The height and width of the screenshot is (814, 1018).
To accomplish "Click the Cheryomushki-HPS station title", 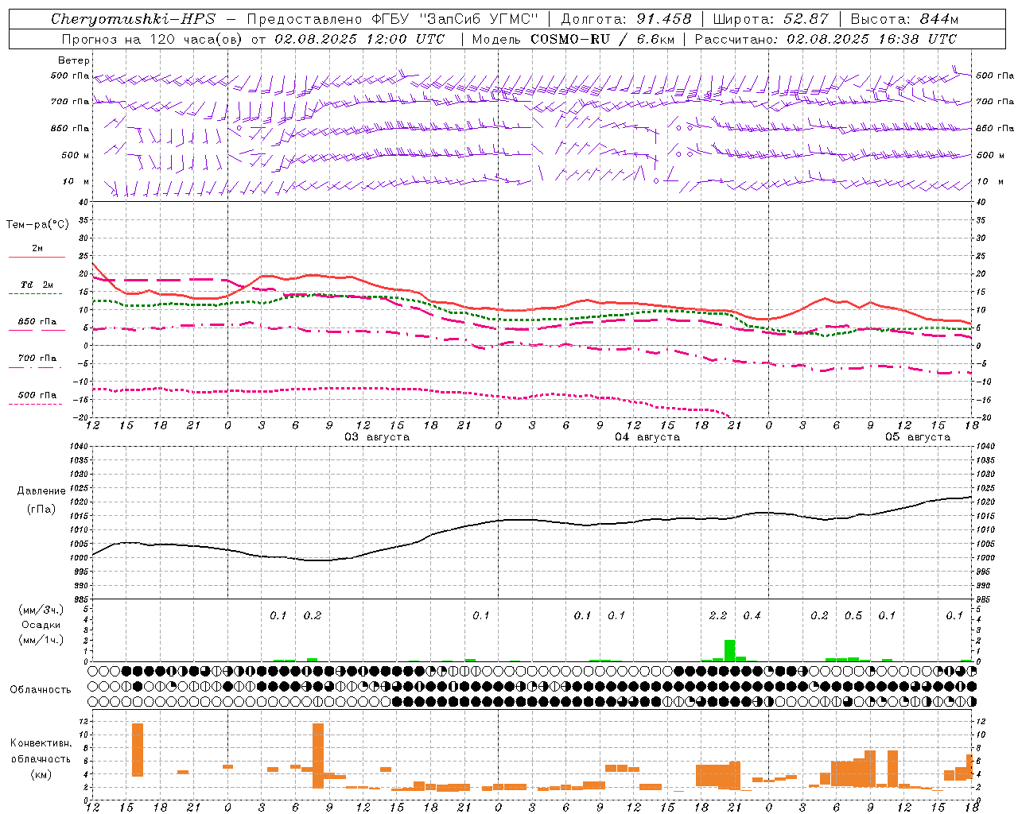I will point(133,19).
